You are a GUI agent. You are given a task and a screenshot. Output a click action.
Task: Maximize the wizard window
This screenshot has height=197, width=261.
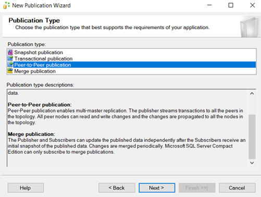point(231,5)
